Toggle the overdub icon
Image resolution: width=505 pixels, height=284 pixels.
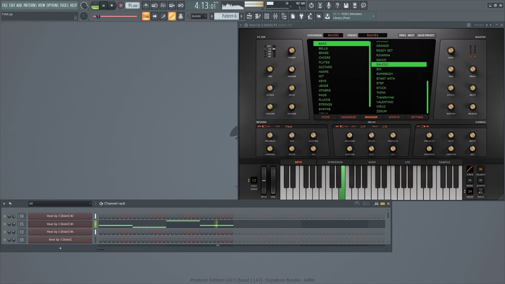(x=172, y=6)
